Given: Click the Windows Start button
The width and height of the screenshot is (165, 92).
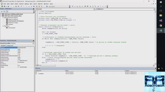Looking at the screenshot, I should click(161, 2).
